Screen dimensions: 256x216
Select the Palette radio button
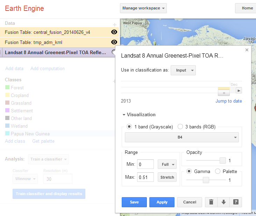218,171
